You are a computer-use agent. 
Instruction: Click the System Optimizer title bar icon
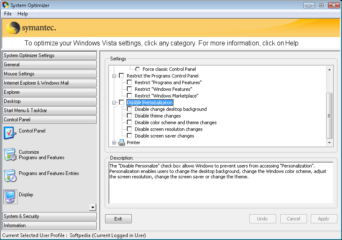(5, 5)
